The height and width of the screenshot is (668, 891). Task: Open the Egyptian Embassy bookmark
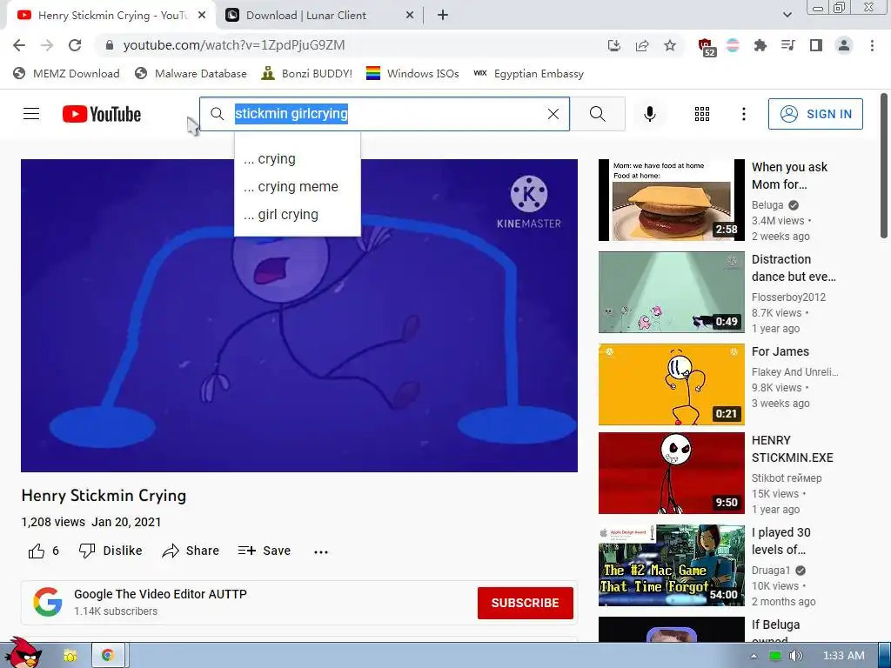pos(528,74)
